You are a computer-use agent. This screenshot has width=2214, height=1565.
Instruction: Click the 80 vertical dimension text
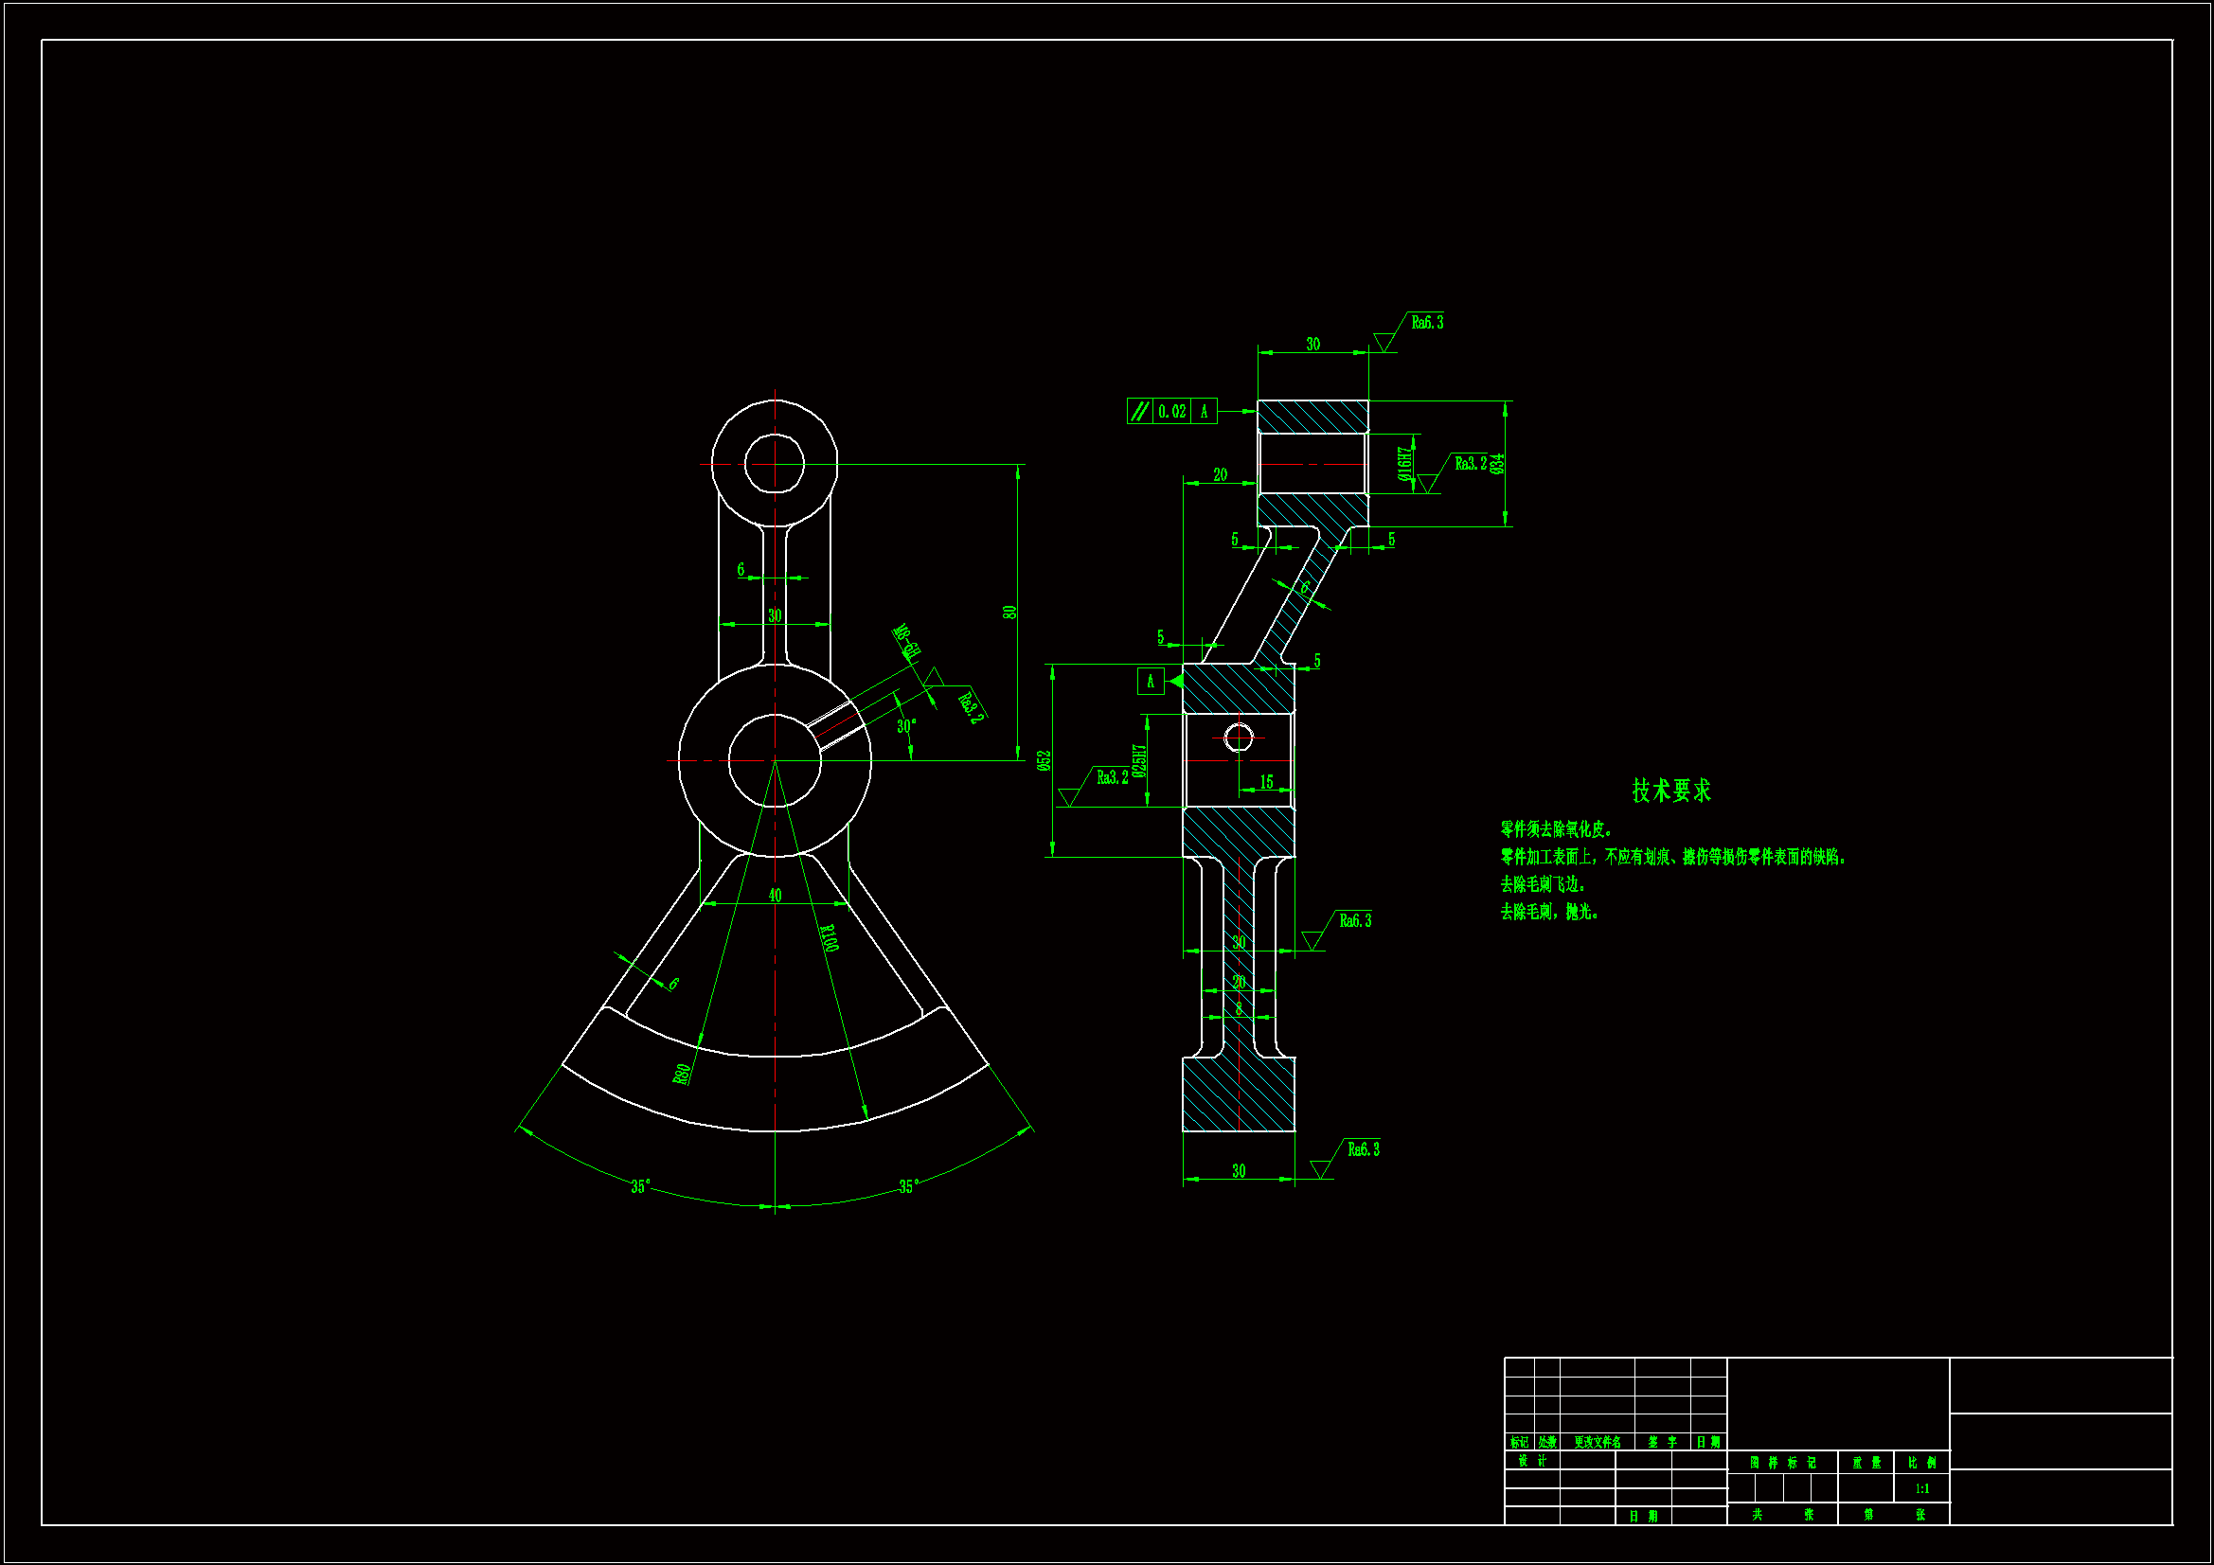[1009, 613]
